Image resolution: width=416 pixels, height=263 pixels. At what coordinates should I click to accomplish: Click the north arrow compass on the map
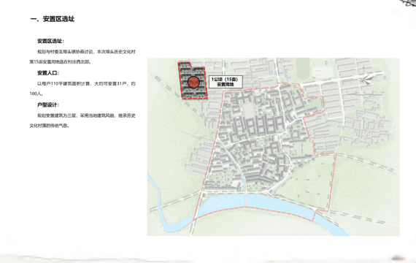pyautogui.click(x=366, y=79)
